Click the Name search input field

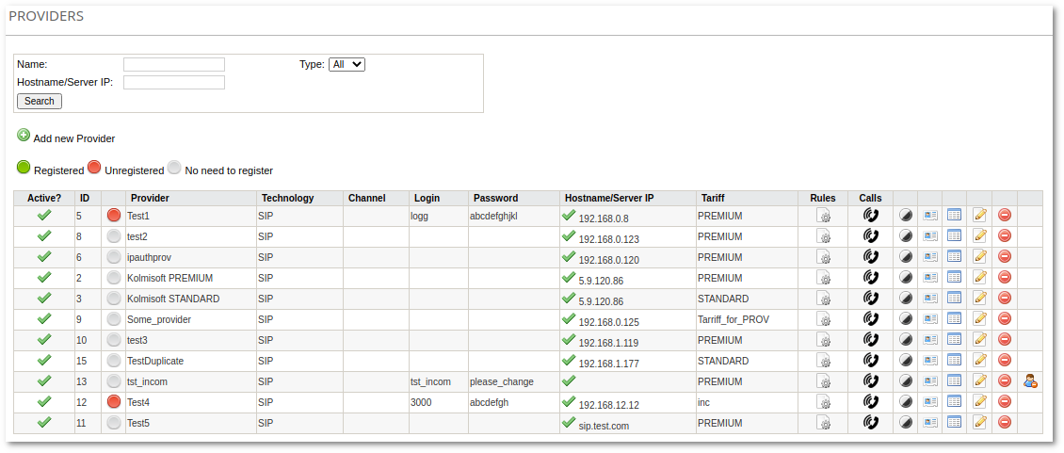[x=174, y=64]
